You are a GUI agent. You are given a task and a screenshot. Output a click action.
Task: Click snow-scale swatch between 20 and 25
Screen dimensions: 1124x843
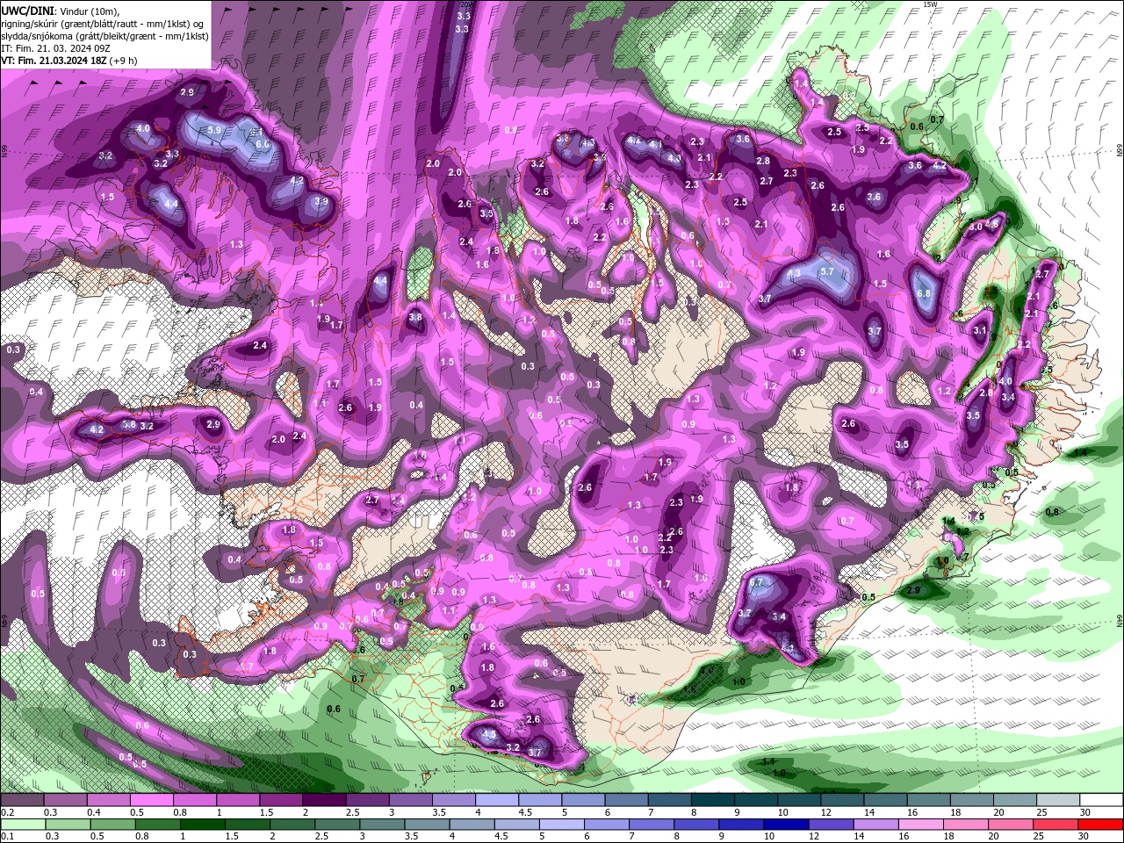[x=1015, y=800]
